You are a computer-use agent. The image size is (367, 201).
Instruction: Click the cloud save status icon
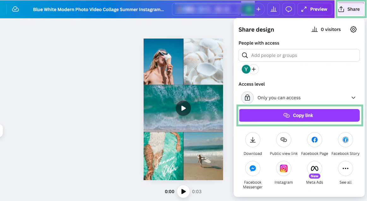coord(15,9)
